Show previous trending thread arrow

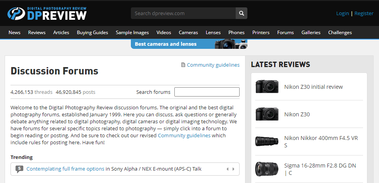pyautogui.click(x=228, y=169)
